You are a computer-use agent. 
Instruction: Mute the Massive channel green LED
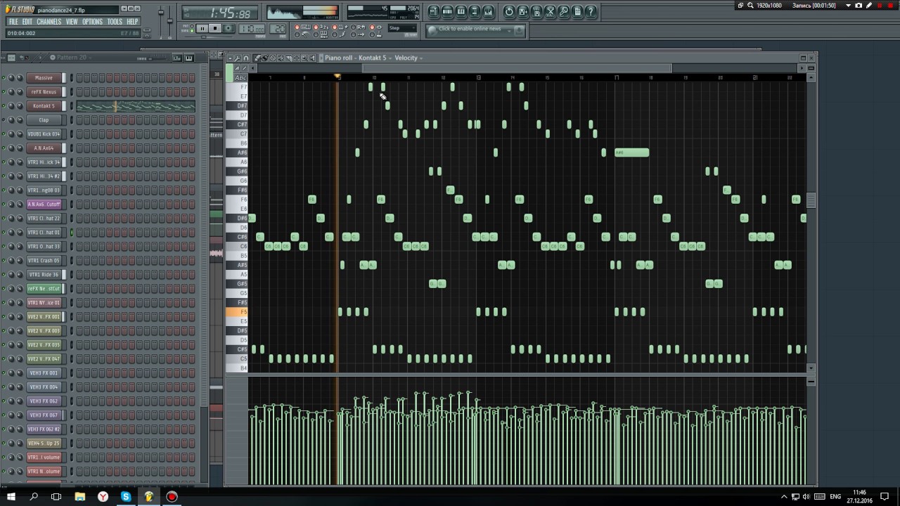[x=4, y=77]
